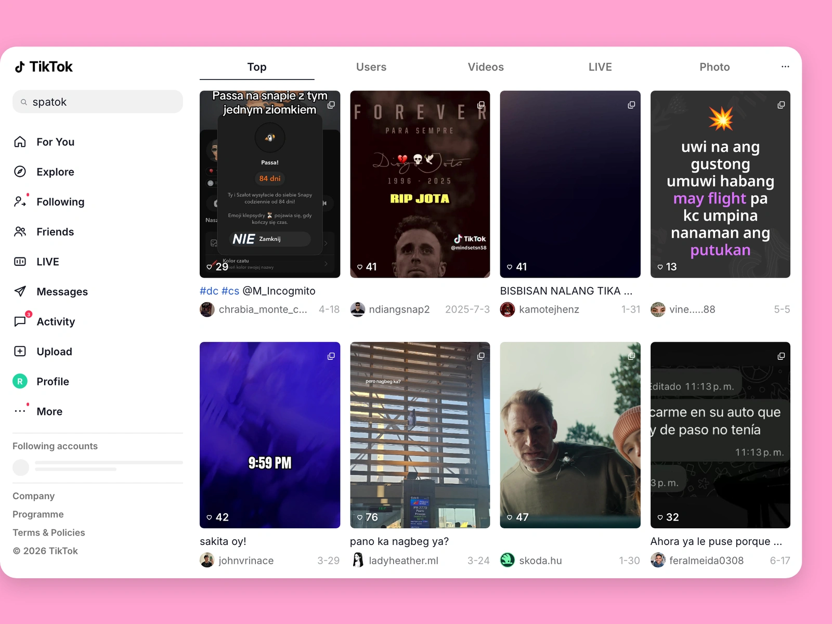The height and width of the screenshot is (624, 832).
Task: Open the 9:59 PM video thumbnail
Action: [270, 435]
